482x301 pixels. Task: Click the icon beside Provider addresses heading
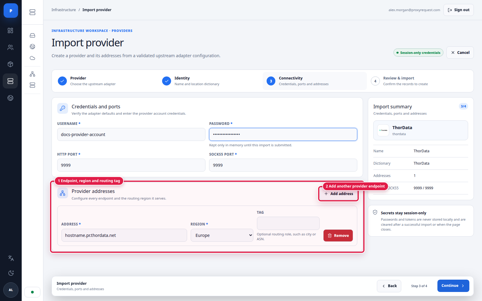point(63,193)
